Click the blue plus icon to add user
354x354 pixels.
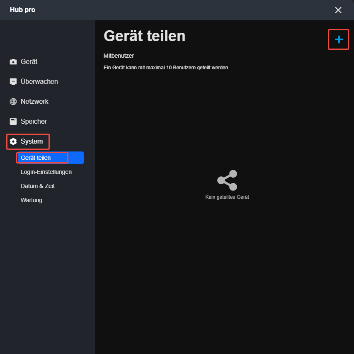(x=339, y=39)
